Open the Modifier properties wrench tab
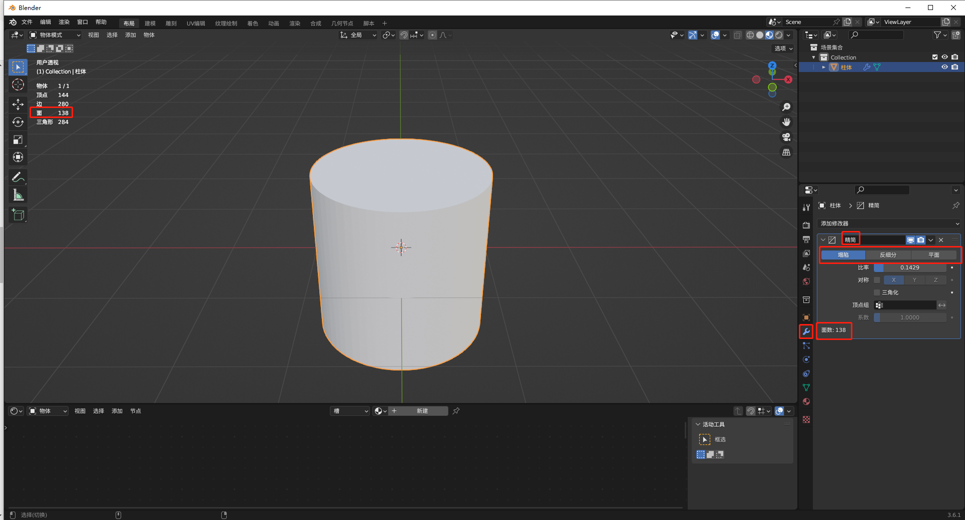The image size is (965, 520). click(806, 331)
